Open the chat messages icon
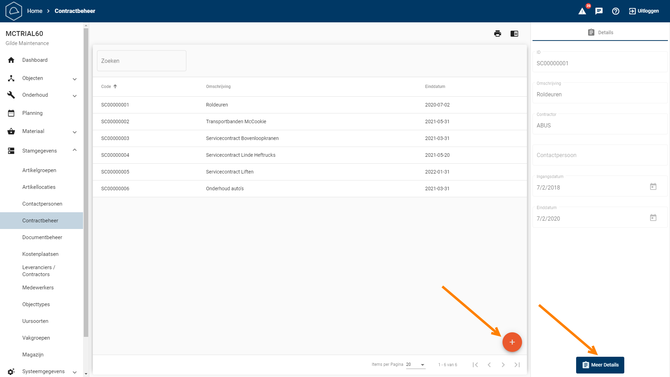670x377 pixels. pos(599,11)
